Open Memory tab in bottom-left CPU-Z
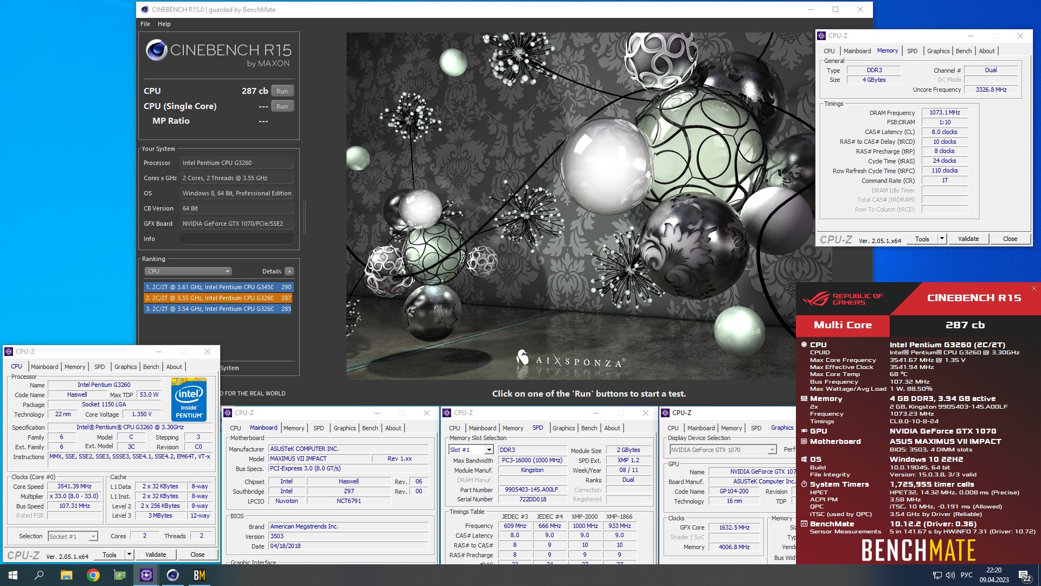The image size is (1041, 586). click(x=75, y=367)
